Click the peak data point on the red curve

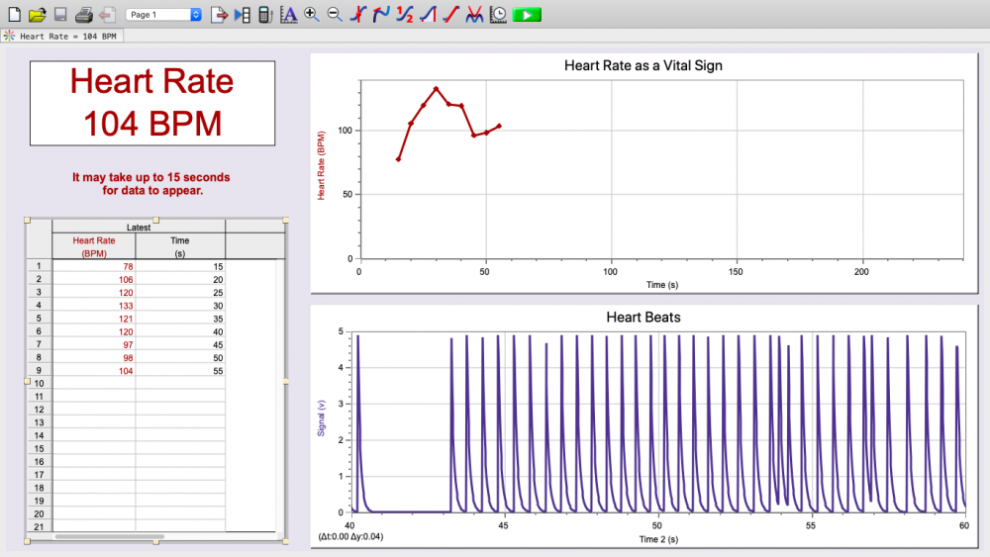point(437,89)
